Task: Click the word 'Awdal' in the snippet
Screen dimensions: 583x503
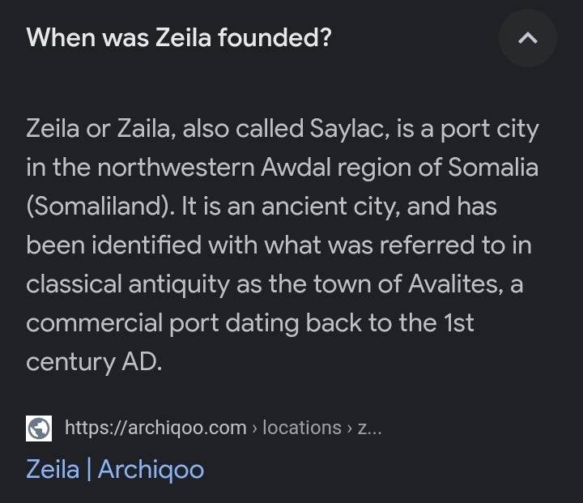Action: (x=296, y=168)
